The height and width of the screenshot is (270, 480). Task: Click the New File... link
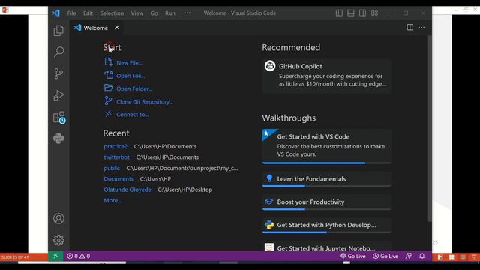[x=129, y=63]
